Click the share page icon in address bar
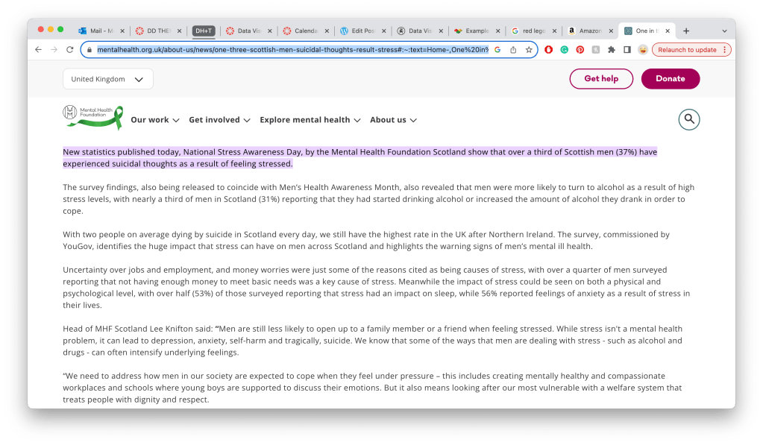Viewport: 763px width, 445px height. 513,50
